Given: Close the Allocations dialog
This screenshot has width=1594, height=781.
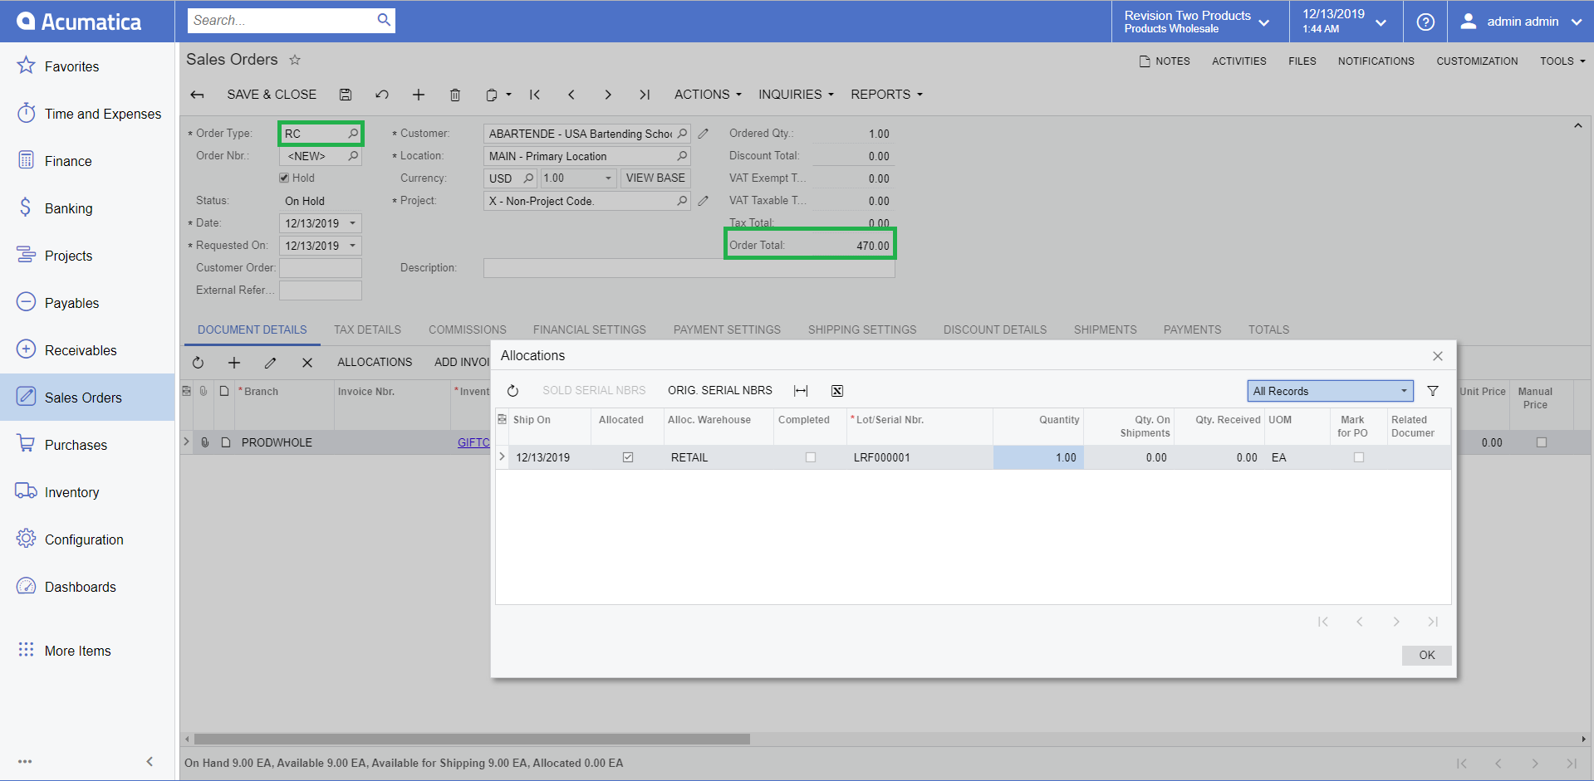Looking at the screenshot, I should 1438,356.
